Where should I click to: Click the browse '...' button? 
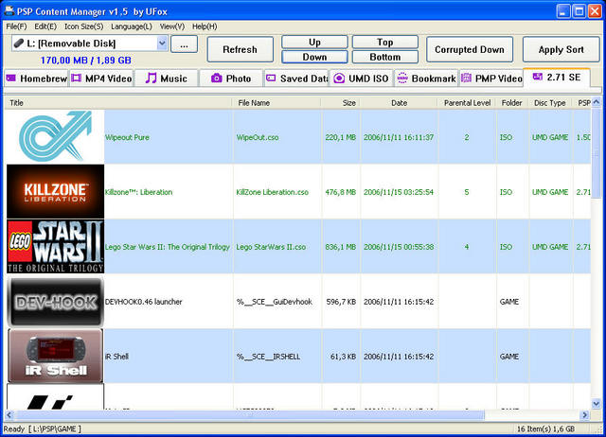pyautogui.click(x=184, y=44)
